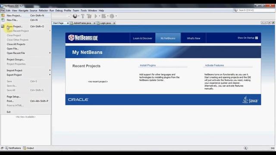Expand the Profile Project dropdown arrow
Screen dimensions: 276x155
coord(116,16)
